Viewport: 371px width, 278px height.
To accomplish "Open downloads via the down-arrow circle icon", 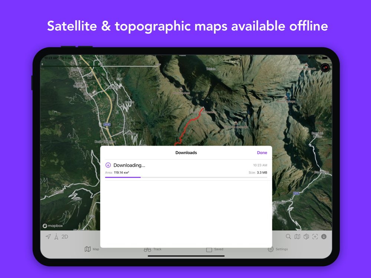I will pos(324,236).
